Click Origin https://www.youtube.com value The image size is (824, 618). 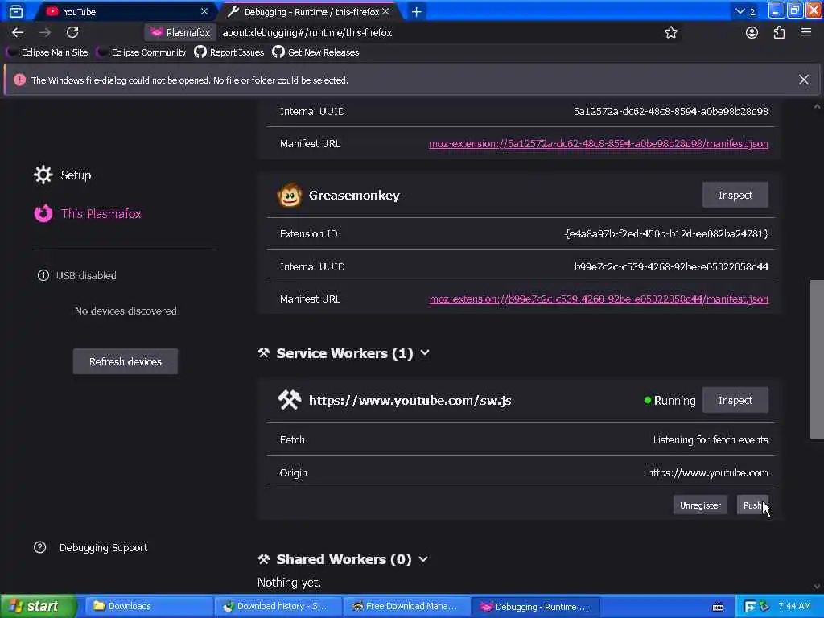(707, 473)
